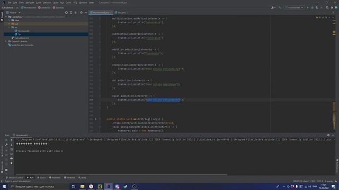
Task: Click the Run console horizontal scrollbar
Action: [x=122, y=174]
